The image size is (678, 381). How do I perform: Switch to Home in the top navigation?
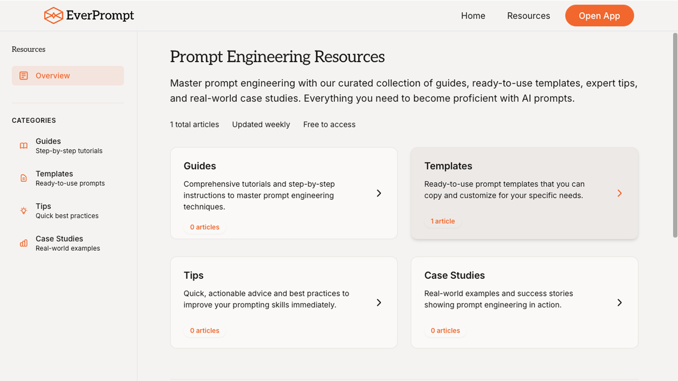(473, 15)
